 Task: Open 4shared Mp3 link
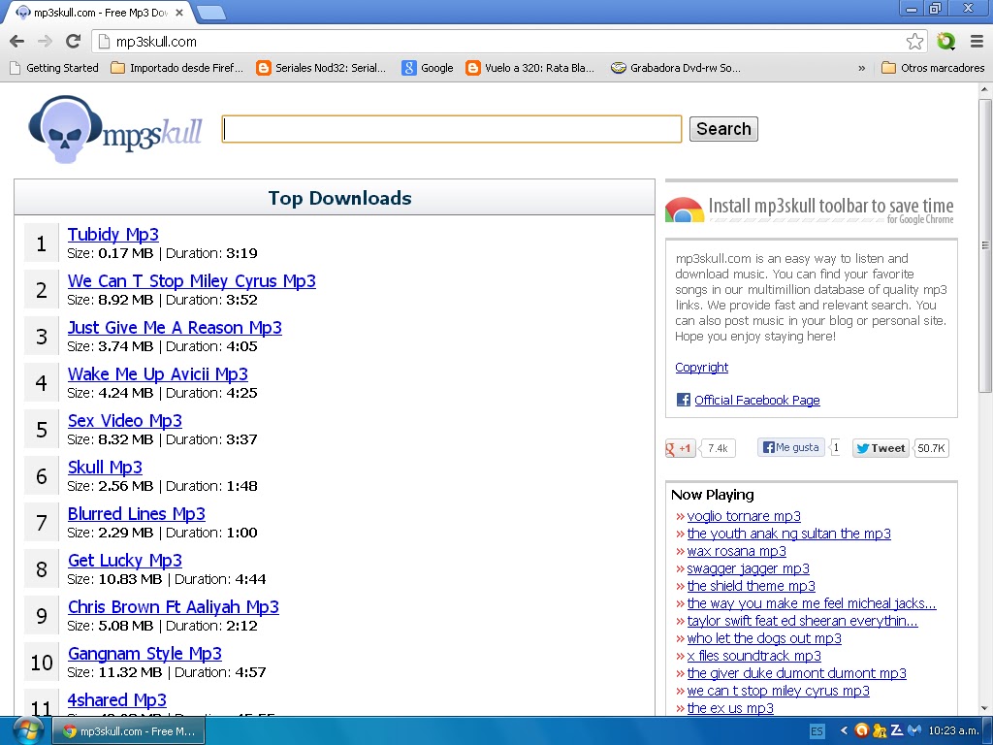tap(116, 700)
